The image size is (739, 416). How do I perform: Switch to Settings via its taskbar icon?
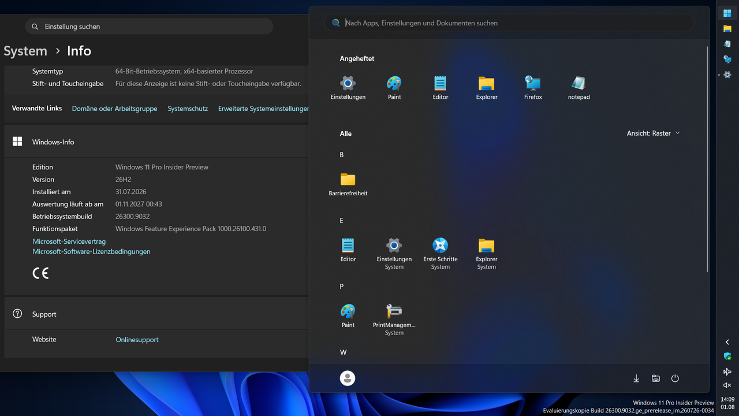tap(727, 75)
